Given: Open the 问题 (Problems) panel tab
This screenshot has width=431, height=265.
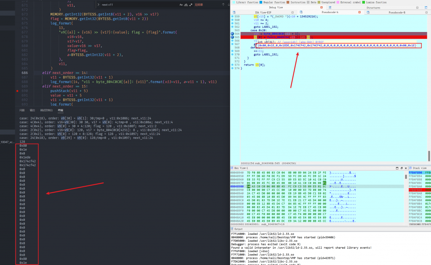Looking at the screenshot, I should click(22, 110).
